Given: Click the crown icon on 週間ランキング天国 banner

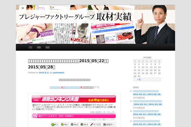Looking at the screenshot, I should (36, 99).
